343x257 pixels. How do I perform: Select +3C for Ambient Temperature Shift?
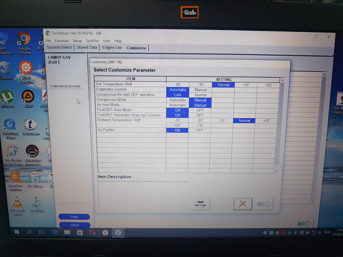199,125
